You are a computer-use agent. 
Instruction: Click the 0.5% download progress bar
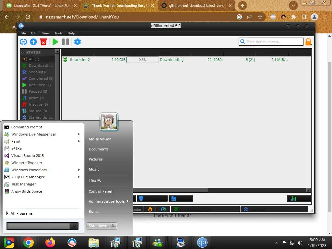pos(143,60)
